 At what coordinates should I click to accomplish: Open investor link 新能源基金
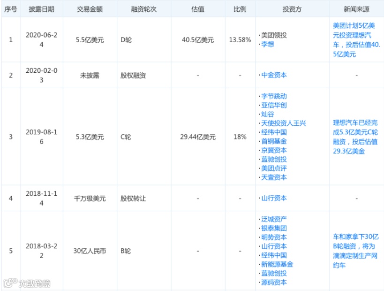[x=277, y=264]
